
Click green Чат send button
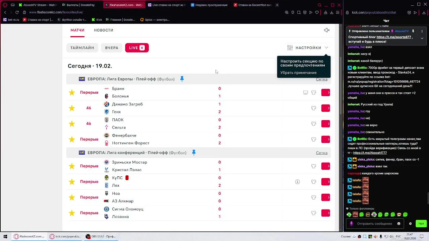[x=421, y=224]
